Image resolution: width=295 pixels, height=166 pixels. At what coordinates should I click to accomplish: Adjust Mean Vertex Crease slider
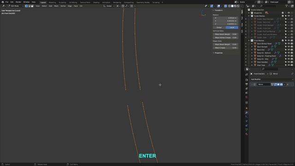tap(225, 38)
